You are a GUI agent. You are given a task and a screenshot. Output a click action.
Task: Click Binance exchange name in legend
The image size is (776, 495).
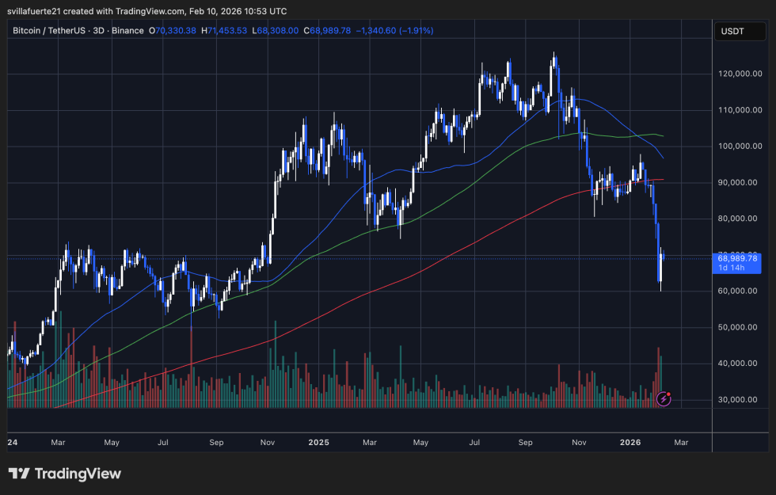[x=127, y=31]
